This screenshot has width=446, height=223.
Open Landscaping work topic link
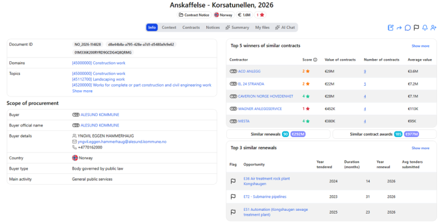(x=99, y=79)
